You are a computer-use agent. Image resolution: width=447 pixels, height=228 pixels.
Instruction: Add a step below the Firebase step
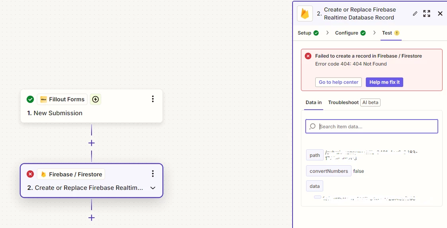(x=92, y=218)
